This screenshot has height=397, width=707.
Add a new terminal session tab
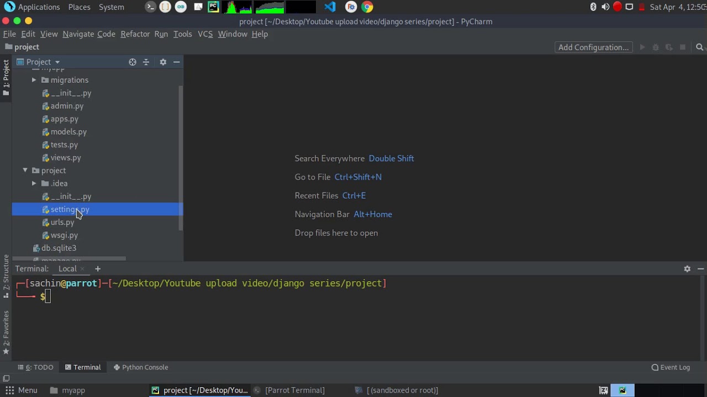pyautogui.click(x=98, y=269)
